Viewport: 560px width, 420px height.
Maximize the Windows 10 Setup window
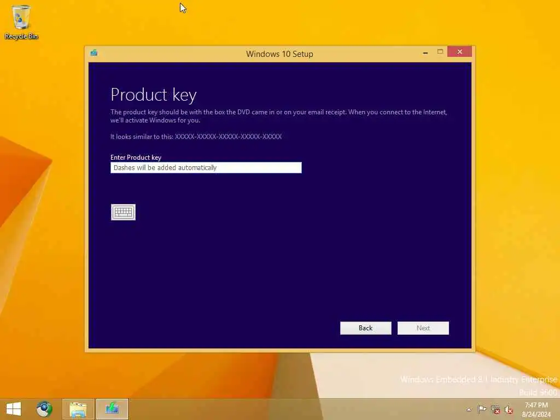click(440, 52)
